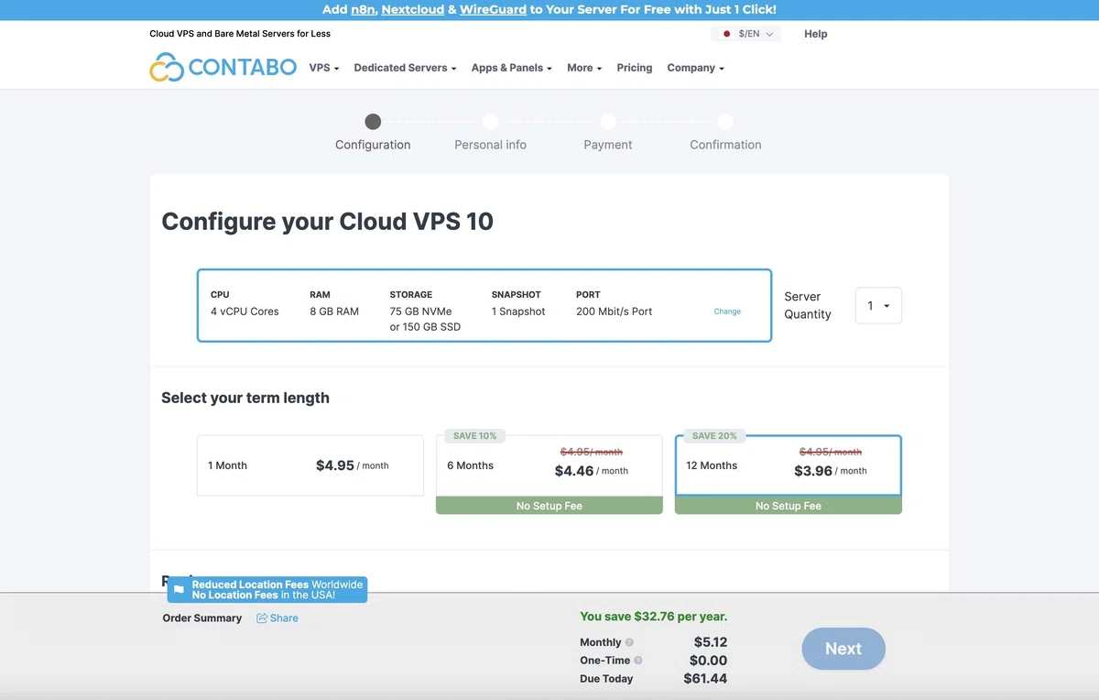Click the Nextcloud link in top banner

[x=412, y=9]
